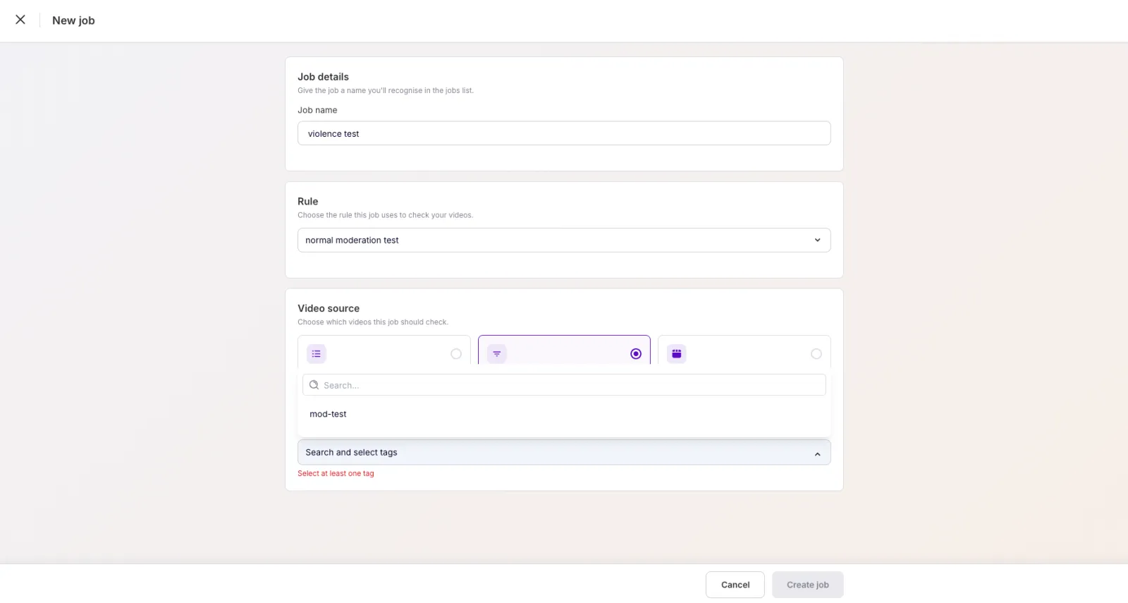Close the New job dialog
The image size is (1128, 603).
(20, 20)
